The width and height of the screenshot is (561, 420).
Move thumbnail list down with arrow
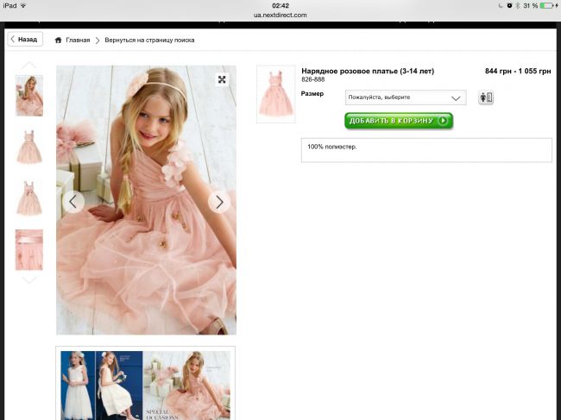pos(29,280)
